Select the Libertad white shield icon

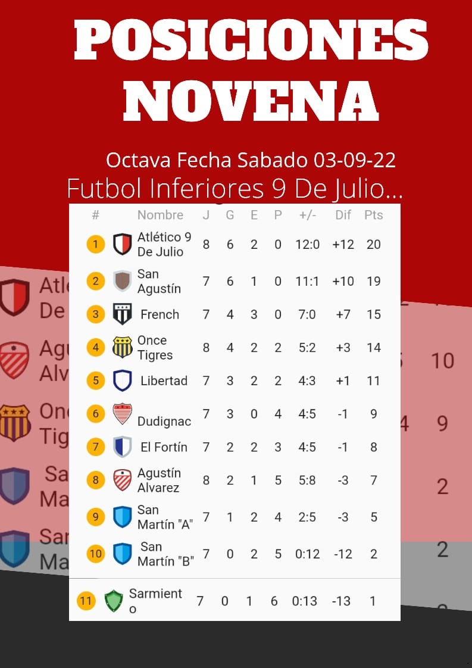[122, 380]
